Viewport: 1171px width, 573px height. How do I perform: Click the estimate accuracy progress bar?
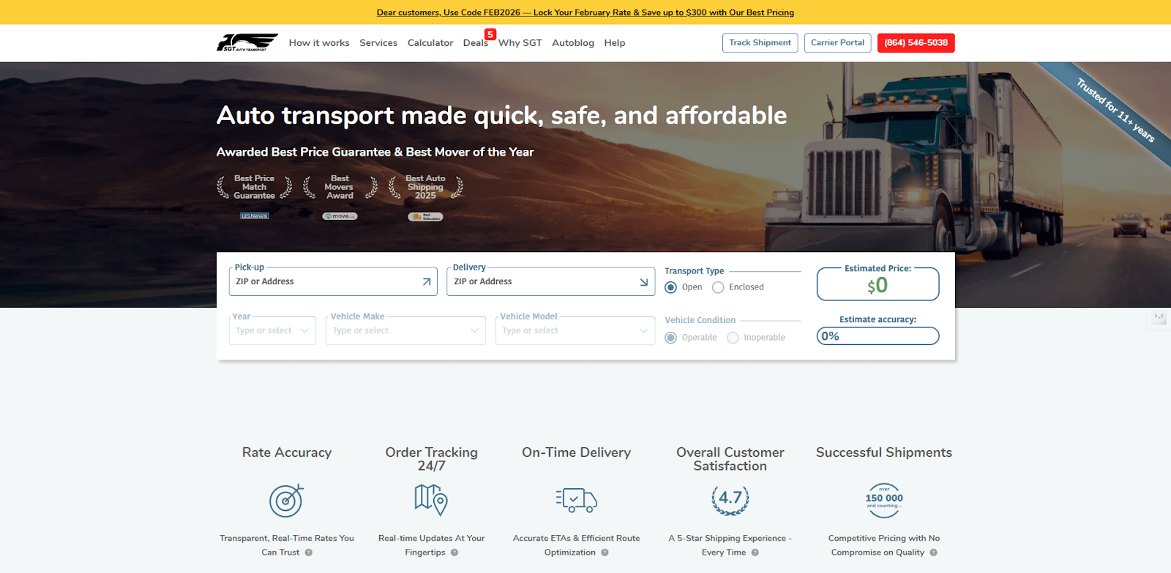(878, 336)
